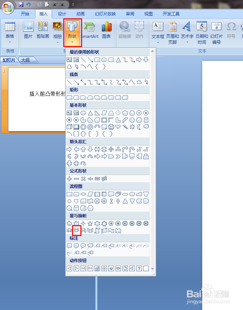Viewport: 243px width, 310px height.
Task: Expand the 文本框 text box dropdown
Action: (158, 42)
